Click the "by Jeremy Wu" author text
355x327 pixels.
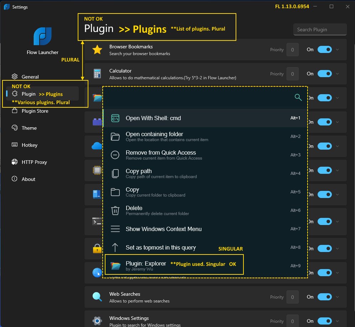tap(139, 269)
